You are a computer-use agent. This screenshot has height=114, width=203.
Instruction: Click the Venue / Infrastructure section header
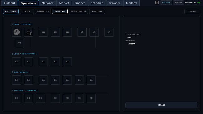pyautogui.click(x=25, y=54)
